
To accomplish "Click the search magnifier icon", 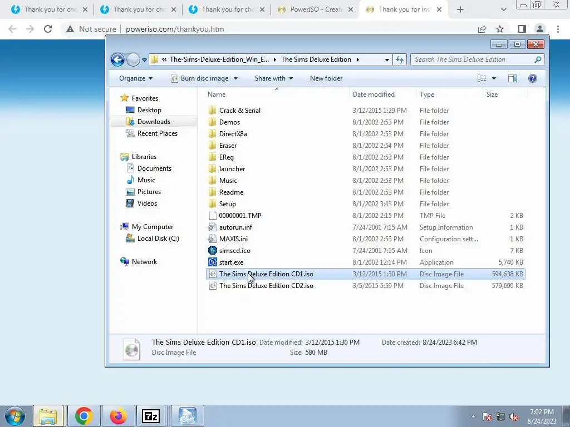I will (x=538, y=59).
